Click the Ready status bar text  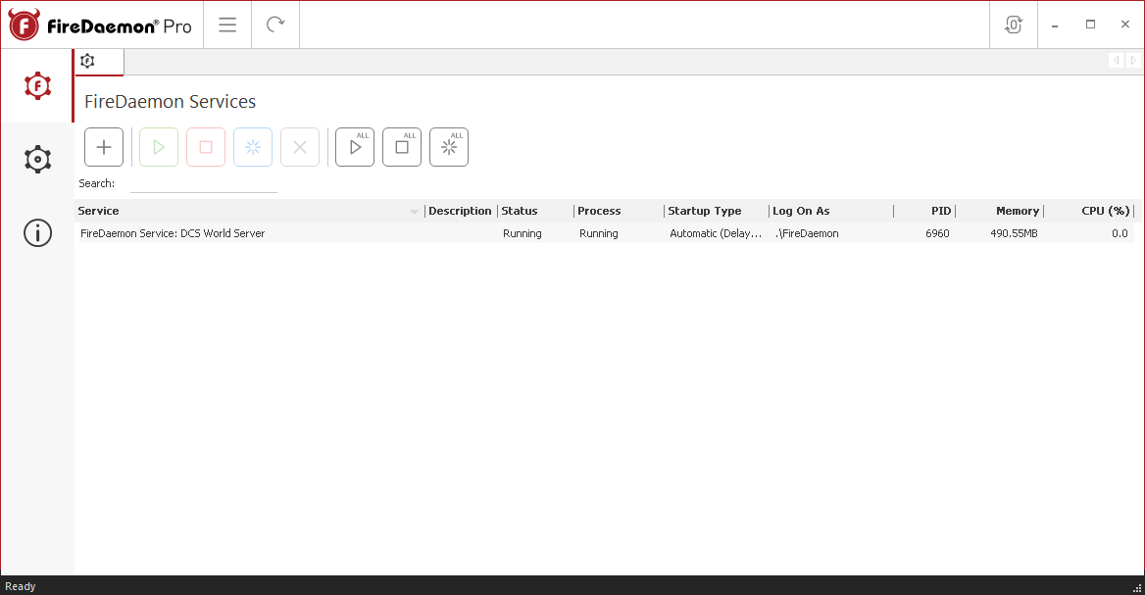coord(21,586)
